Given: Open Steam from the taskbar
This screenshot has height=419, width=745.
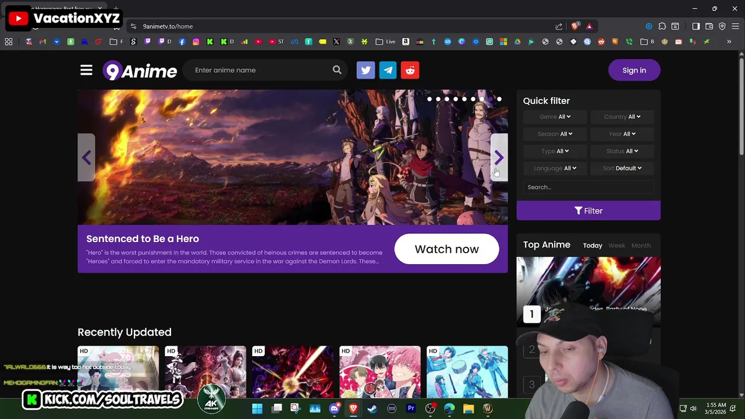Looking at the screenshot, I should tap(372, 409).
